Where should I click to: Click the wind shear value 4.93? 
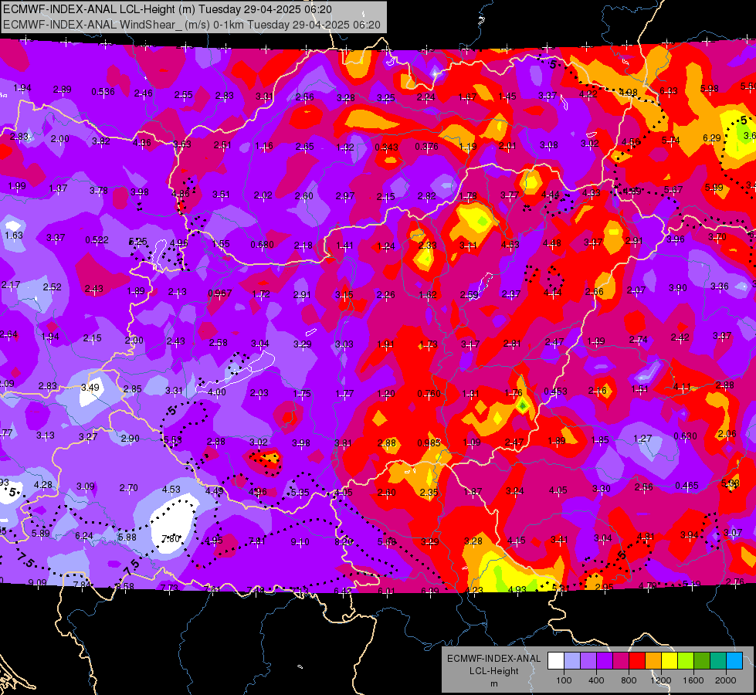(517, 589)
